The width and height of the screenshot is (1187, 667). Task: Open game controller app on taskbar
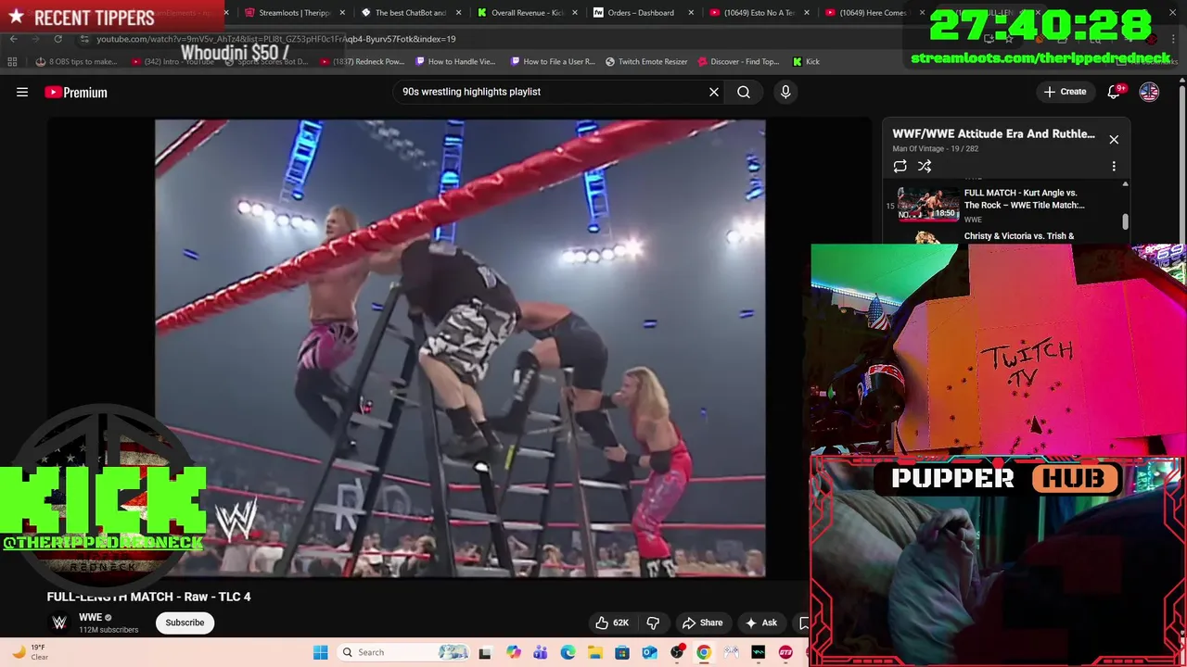pos(732,652)
